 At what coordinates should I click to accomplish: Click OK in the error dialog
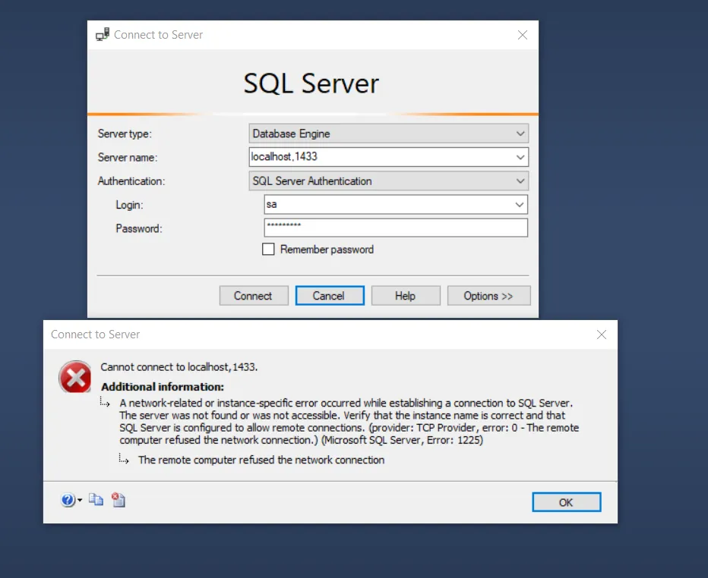coord(566,502)
